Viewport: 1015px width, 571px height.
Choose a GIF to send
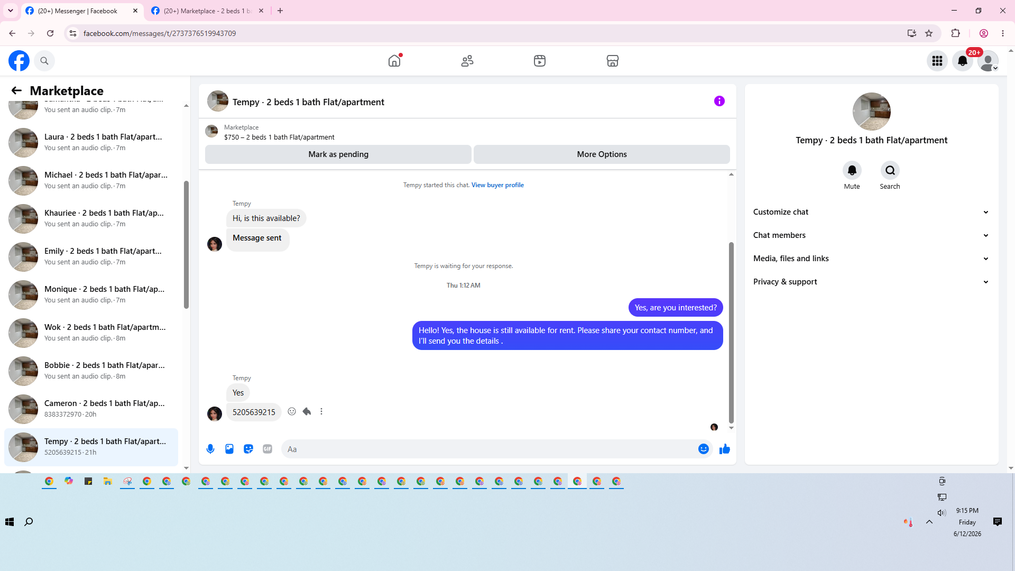click(x=267, y=449)
